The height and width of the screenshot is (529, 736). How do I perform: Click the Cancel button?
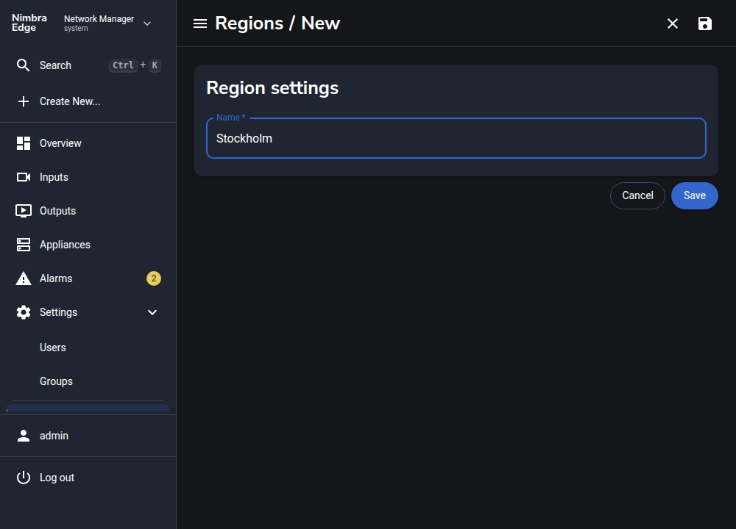pyautogui.click(x=637, y=195)
